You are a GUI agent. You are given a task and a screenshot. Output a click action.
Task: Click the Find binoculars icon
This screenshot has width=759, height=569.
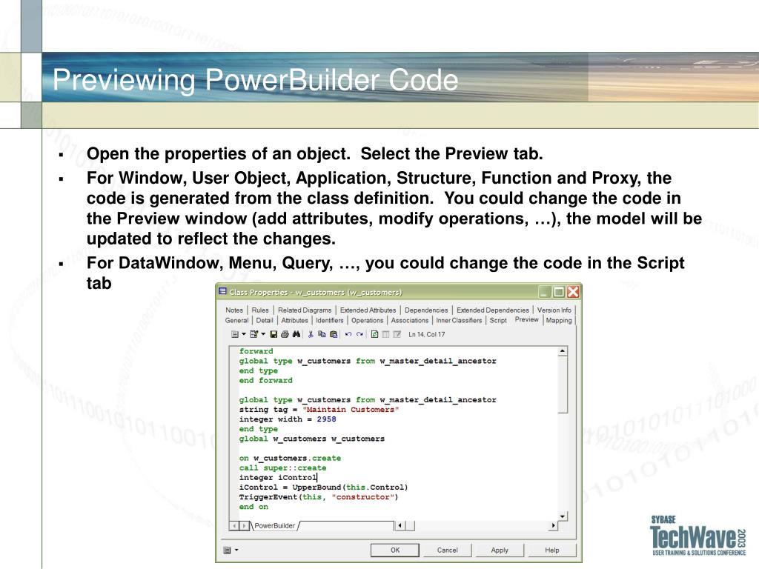[296, 334]
